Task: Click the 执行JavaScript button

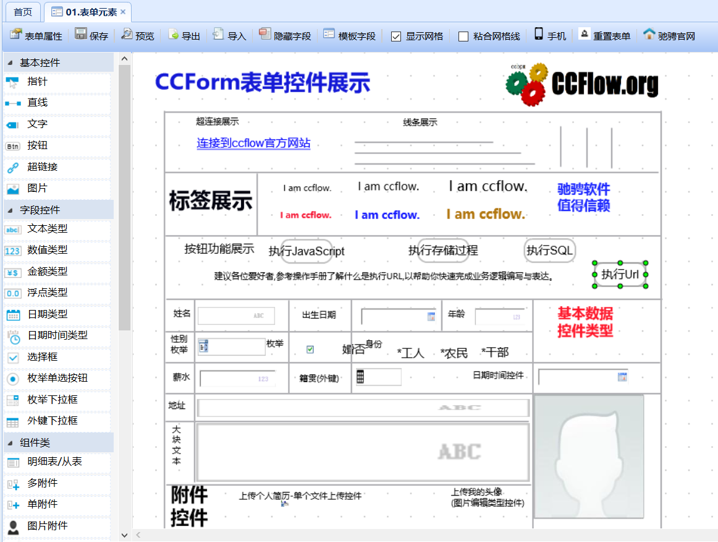Action: [x=306, y=251]
